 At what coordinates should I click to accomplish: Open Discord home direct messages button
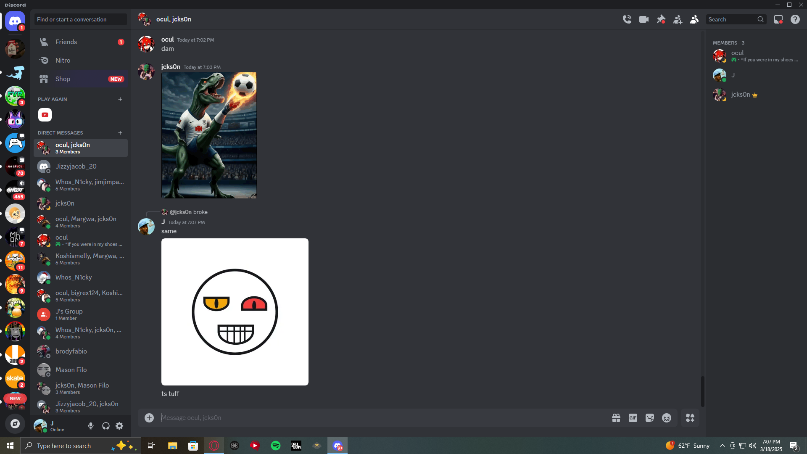click(x=15, y=21)
